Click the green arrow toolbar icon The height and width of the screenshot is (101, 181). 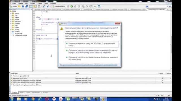95,6
